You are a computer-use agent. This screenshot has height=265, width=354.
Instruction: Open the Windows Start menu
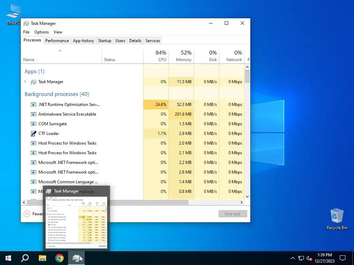click(x=8, y=258)
